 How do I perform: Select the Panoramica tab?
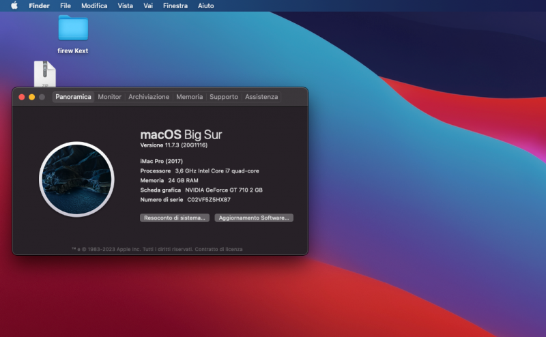point(73,97)
